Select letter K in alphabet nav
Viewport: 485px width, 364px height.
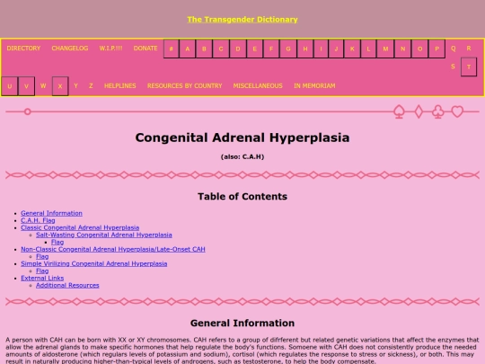(x=352, y=49)
